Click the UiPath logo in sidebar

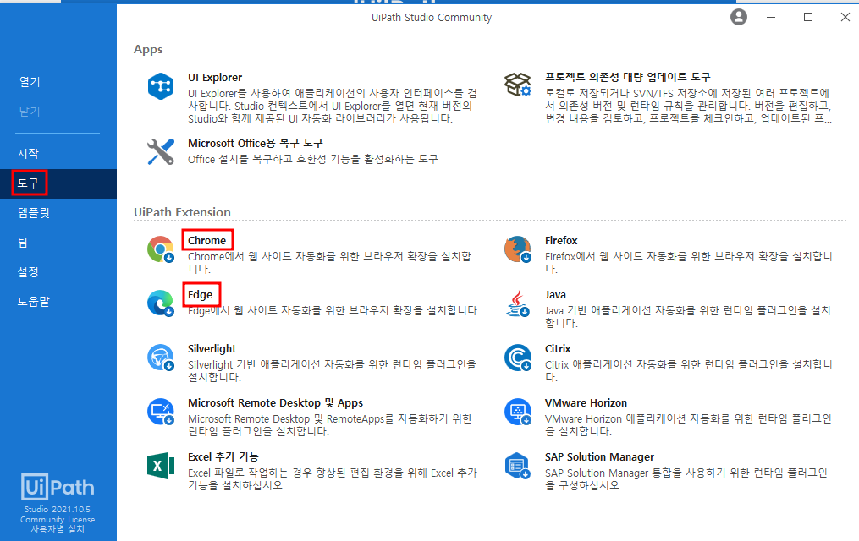[x=58, y=487]
